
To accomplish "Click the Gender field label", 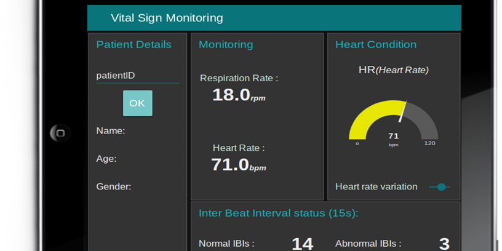I will point(114,186).
